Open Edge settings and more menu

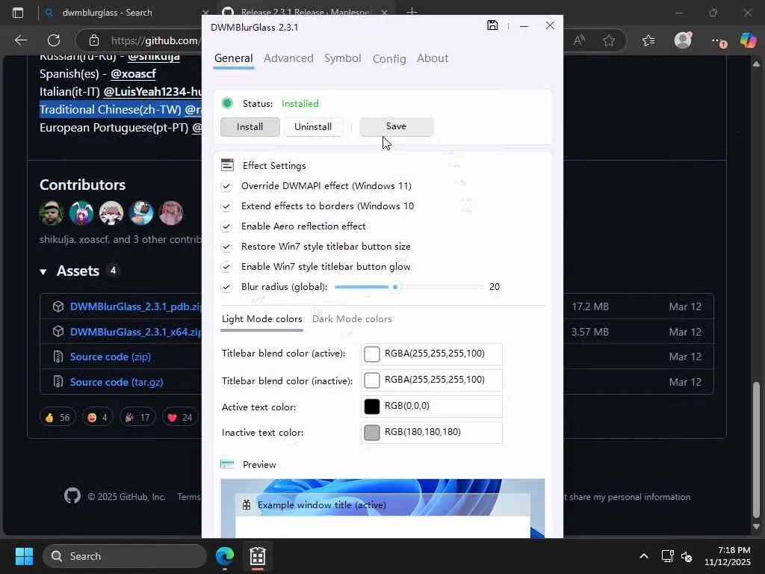(718, 41)
